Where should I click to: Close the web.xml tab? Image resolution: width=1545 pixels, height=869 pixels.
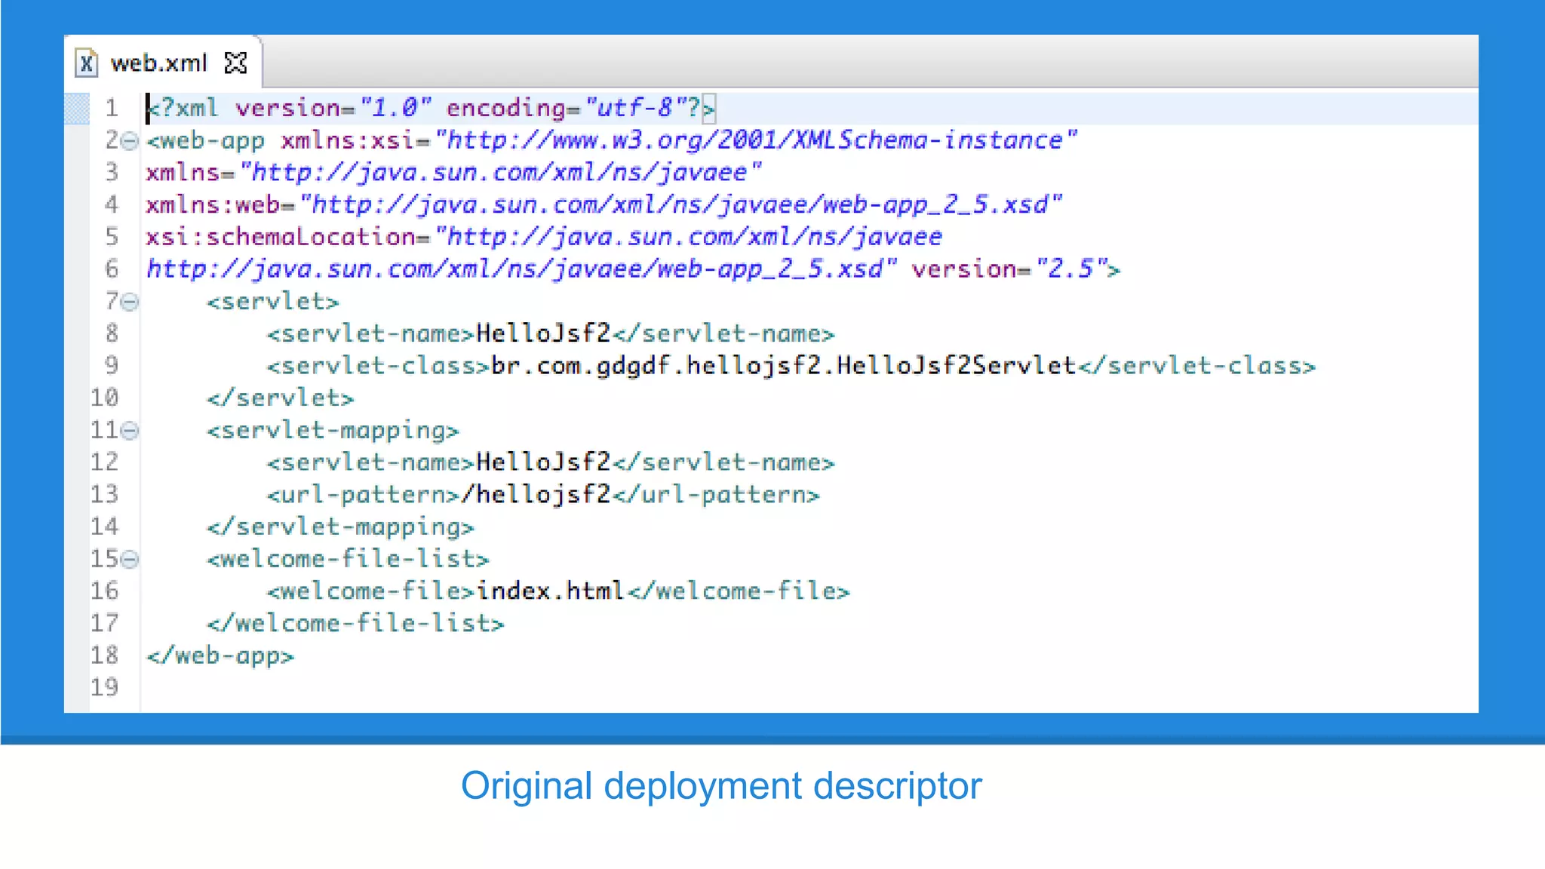pyautogui.click(x=235, y=63)
